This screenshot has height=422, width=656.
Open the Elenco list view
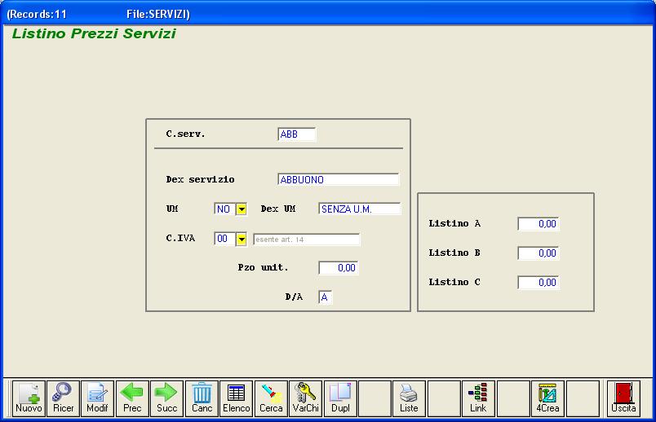237,398
